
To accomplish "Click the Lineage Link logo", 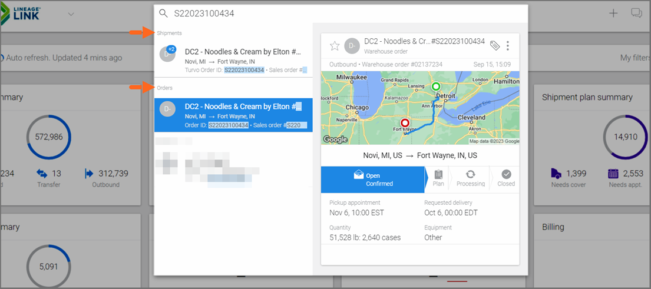I will [21, 14].
